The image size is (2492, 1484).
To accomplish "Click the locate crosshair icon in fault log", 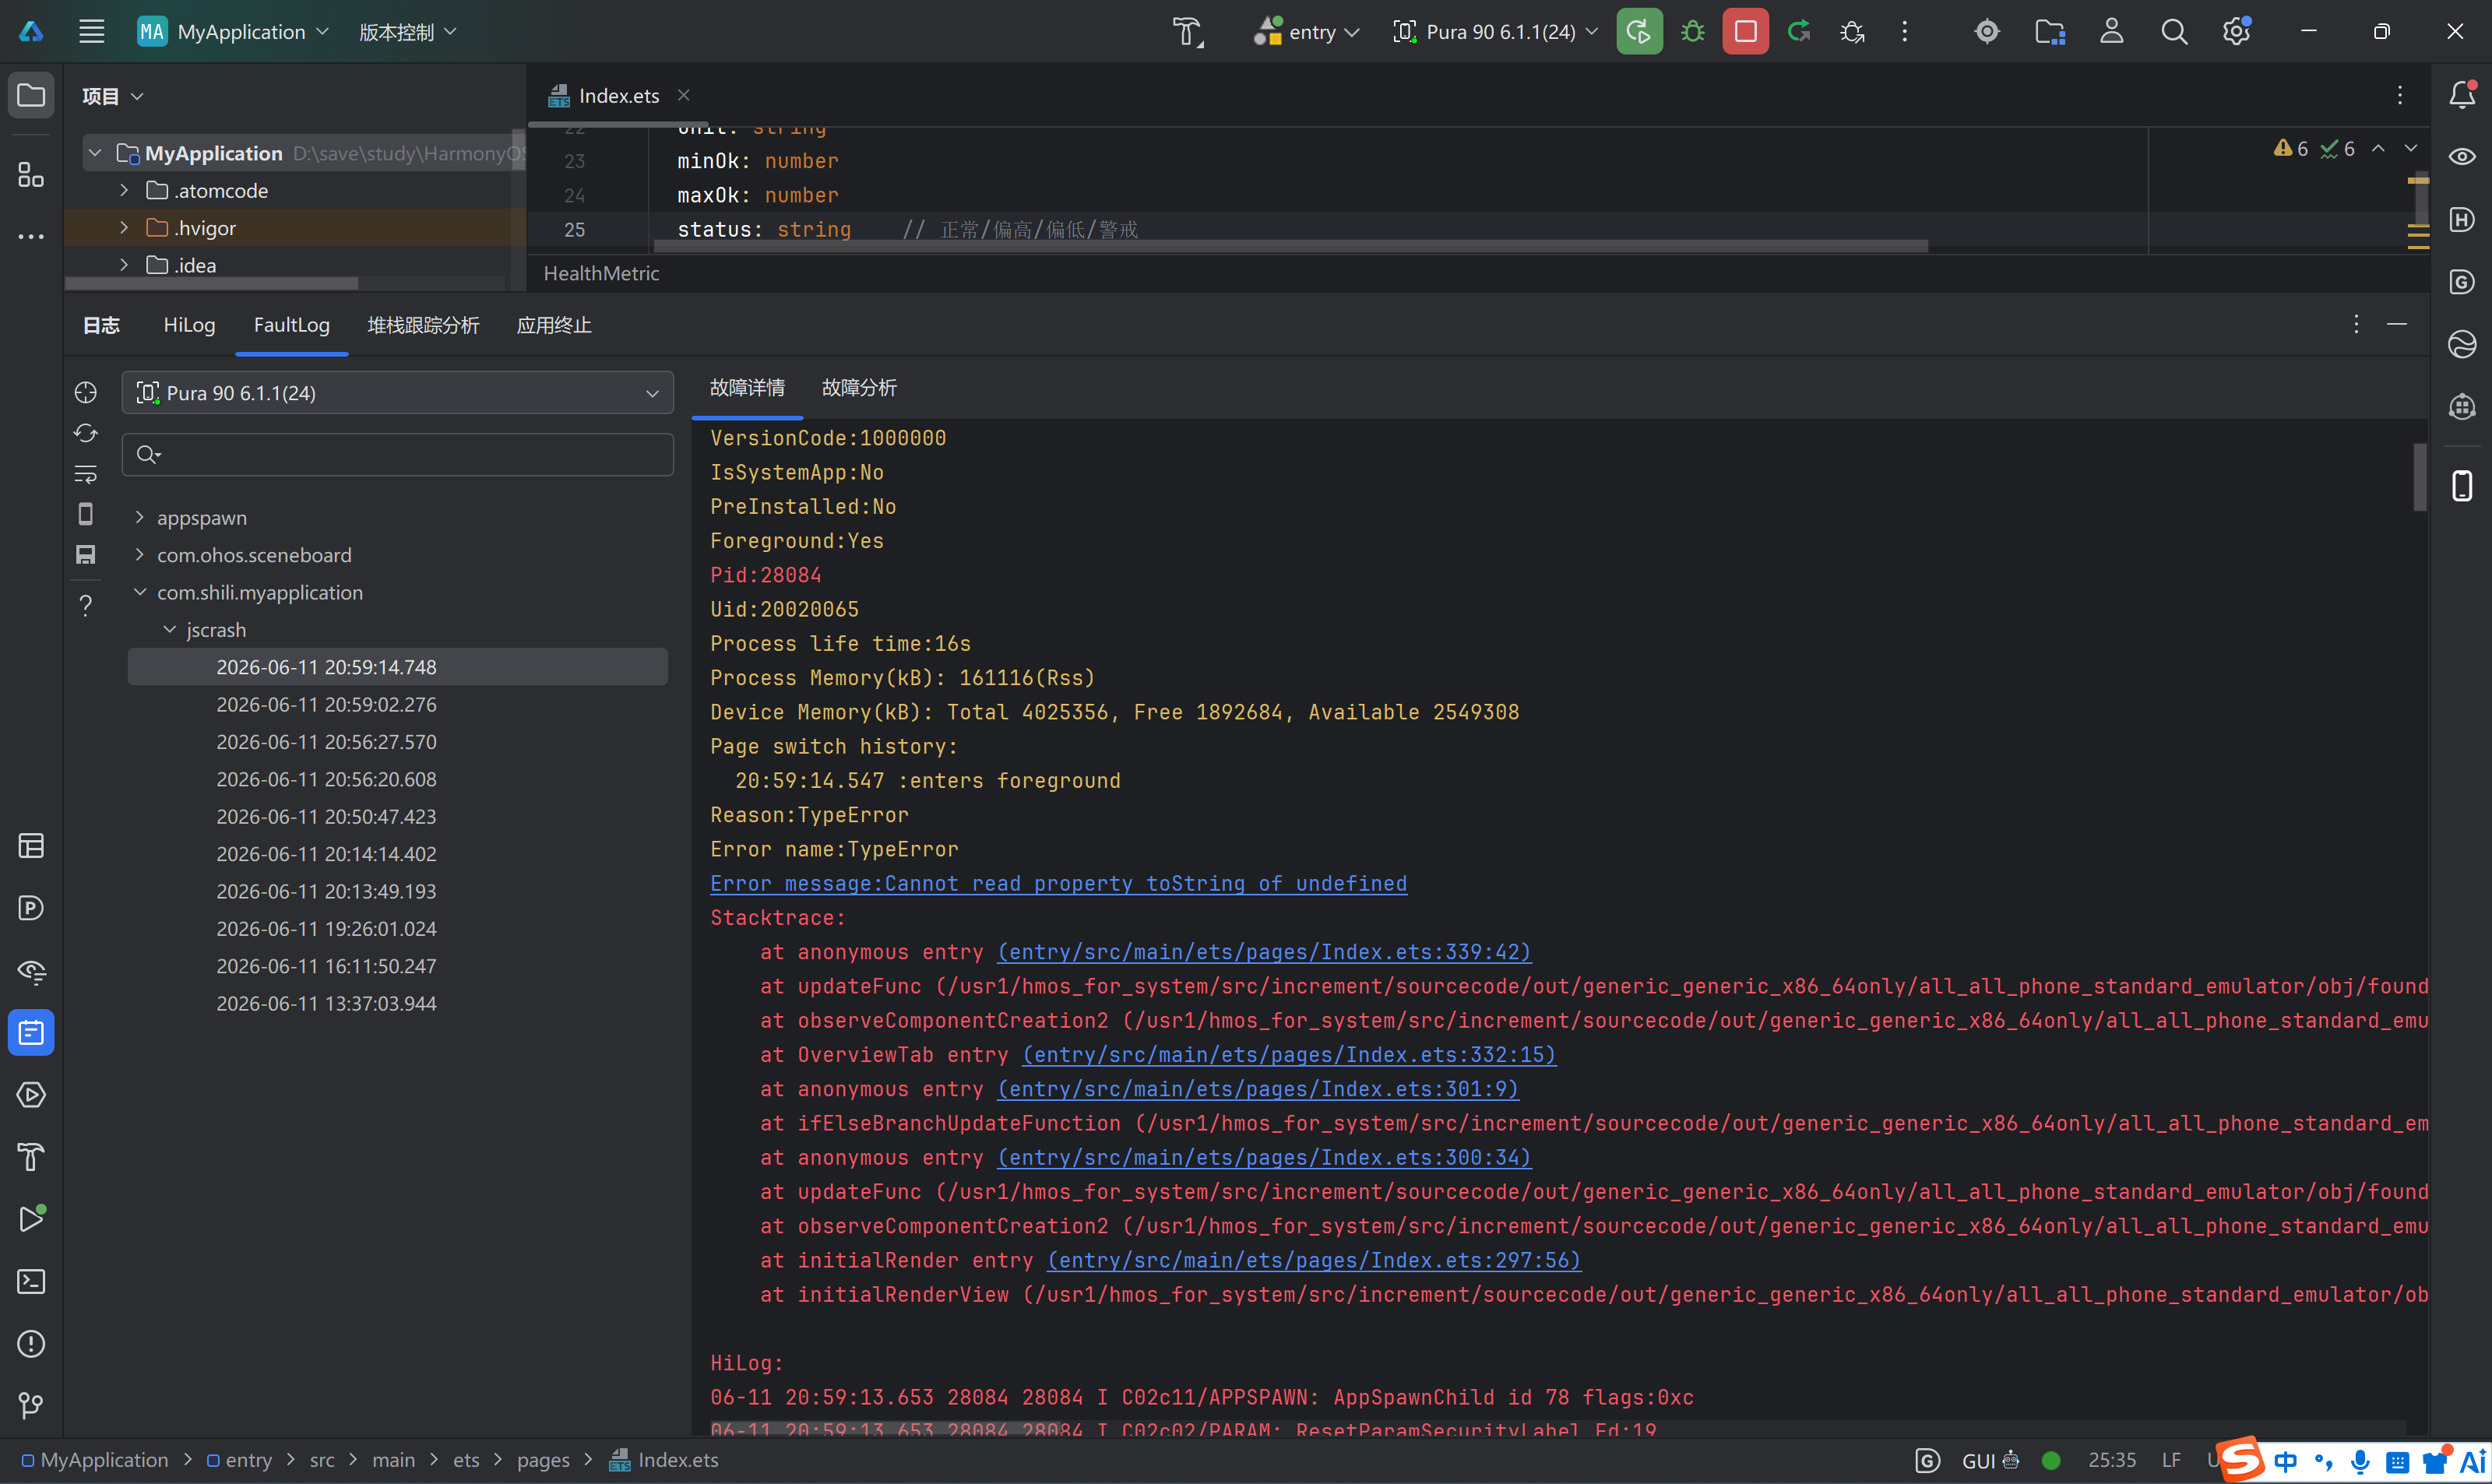I will point(86,393).
